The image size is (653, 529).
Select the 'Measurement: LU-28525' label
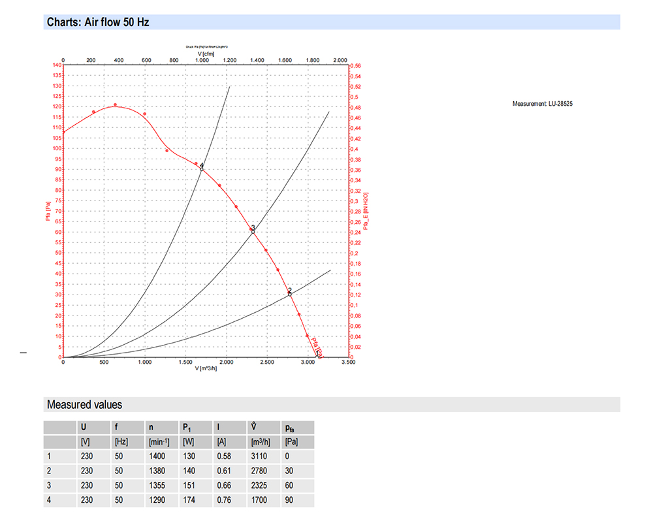542,104
